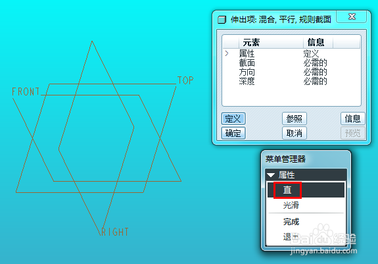378x264 pixels.
Task: Select the 方向 element row
Action: 291,72
